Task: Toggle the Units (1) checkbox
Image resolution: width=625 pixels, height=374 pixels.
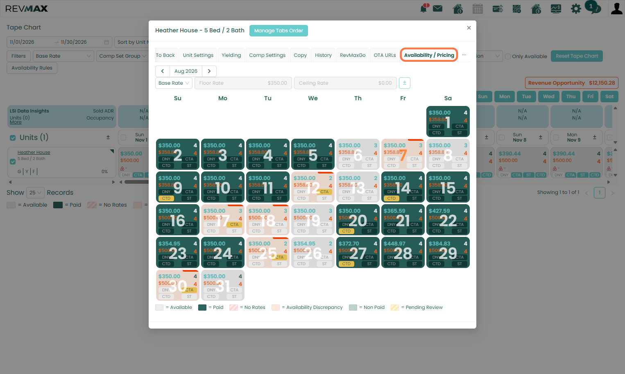Action: (x=13, y=138)
